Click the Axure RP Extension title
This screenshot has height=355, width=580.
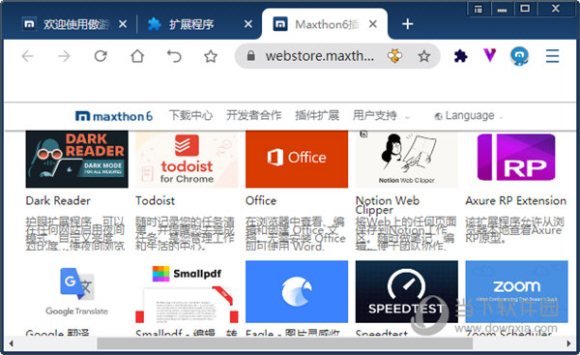pyautogui.click(x=515, y=200)
